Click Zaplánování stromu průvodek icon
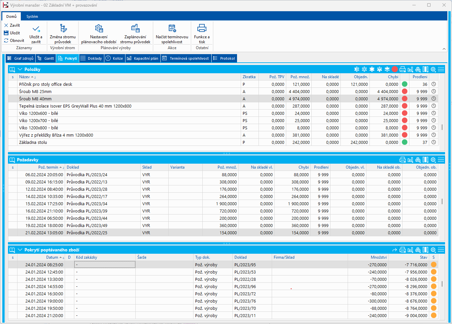The width and height of the screenshot is (452, 324). point(135,28)
